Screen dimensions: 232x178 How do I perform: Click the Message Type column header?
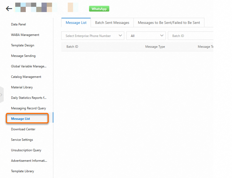pos(155,47)
